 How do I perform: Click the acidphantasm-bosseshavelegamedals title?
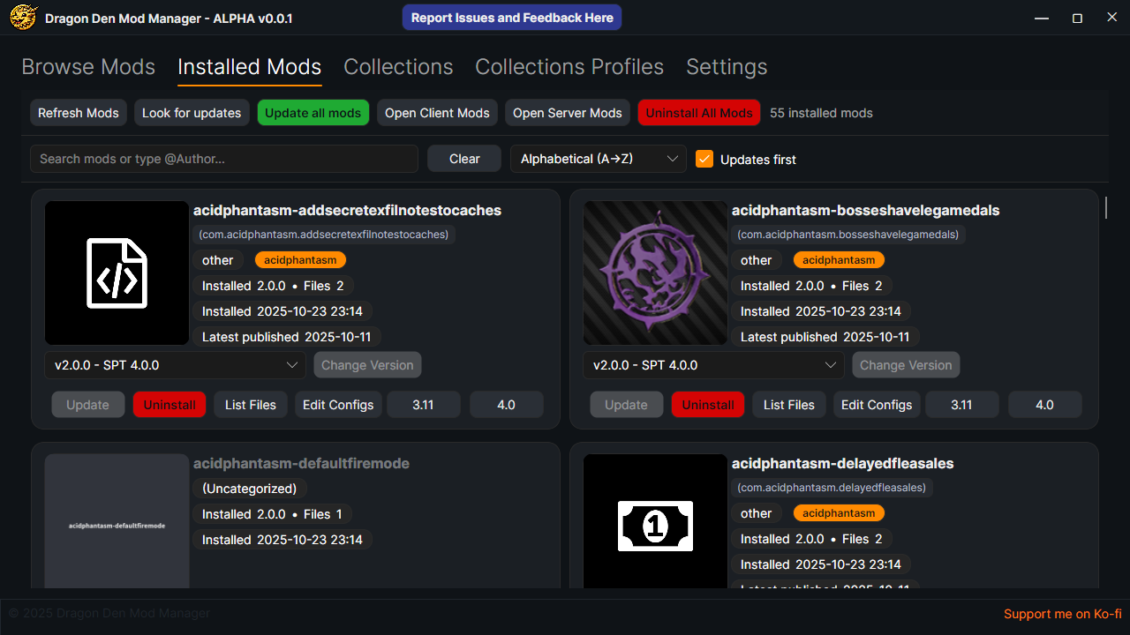(866, 211)
